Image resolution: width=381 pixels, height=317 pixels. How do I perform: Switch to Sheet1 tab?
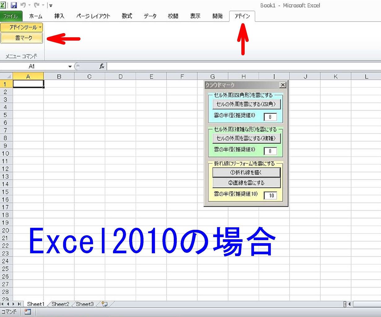[36, 304]
